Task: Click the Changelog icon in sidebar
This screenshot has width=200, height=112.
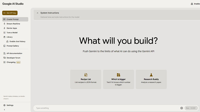Action: click(4, 62)
